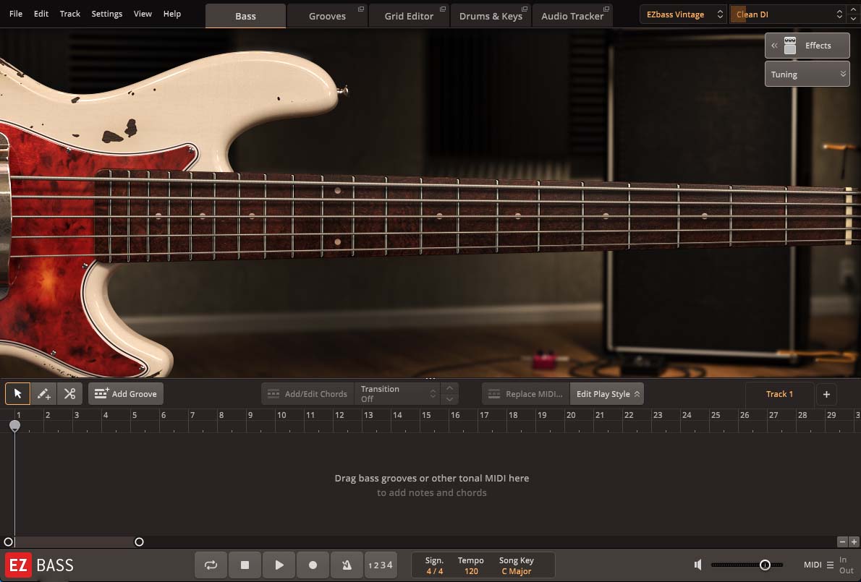Click the record button

tap(313, 565)
